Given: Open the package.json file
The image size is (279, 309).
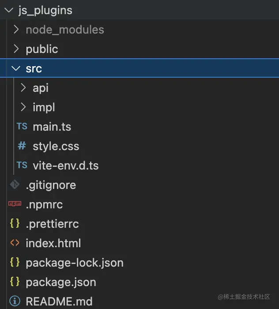Looking at the screenshot, I should click(61, 282).
